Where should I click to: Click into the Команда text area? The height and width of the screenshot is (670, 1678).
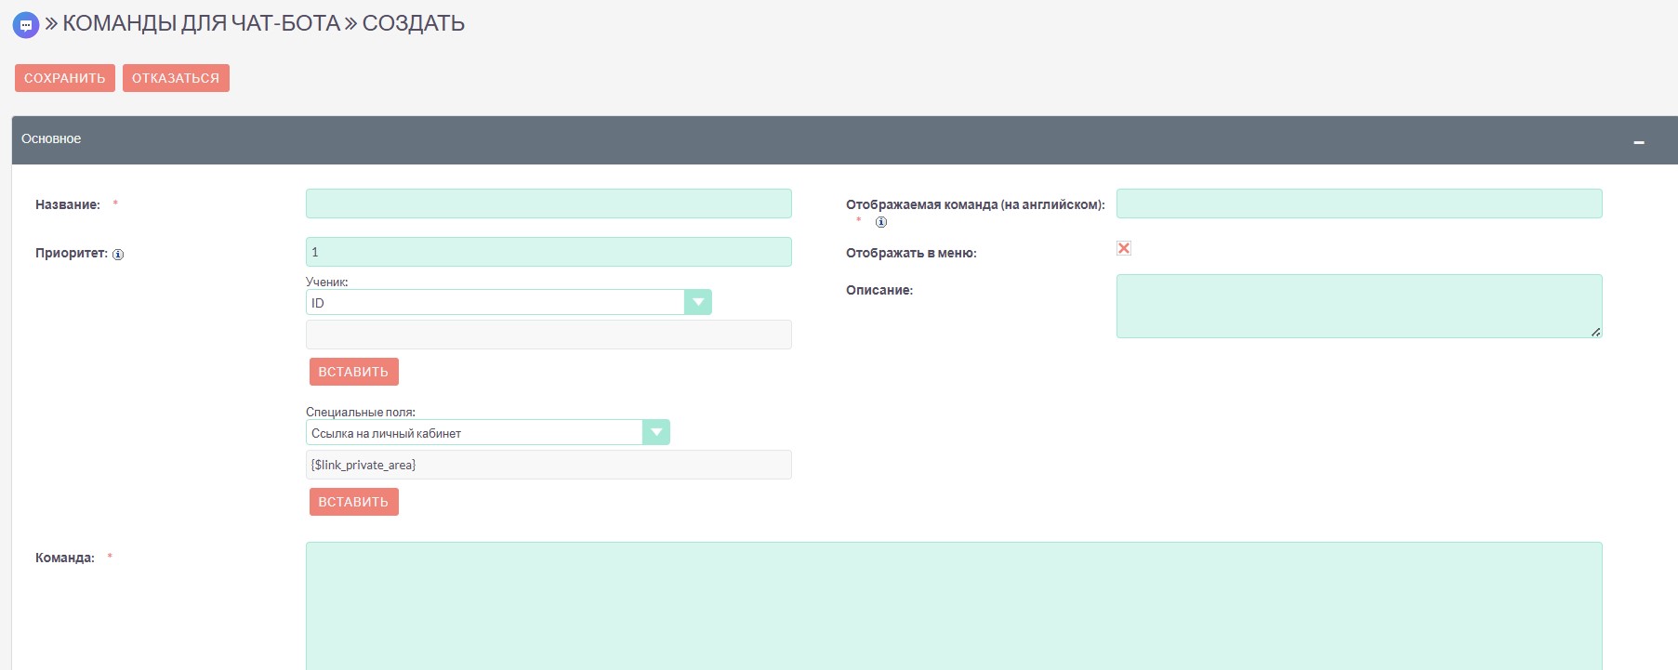[953, 604]
